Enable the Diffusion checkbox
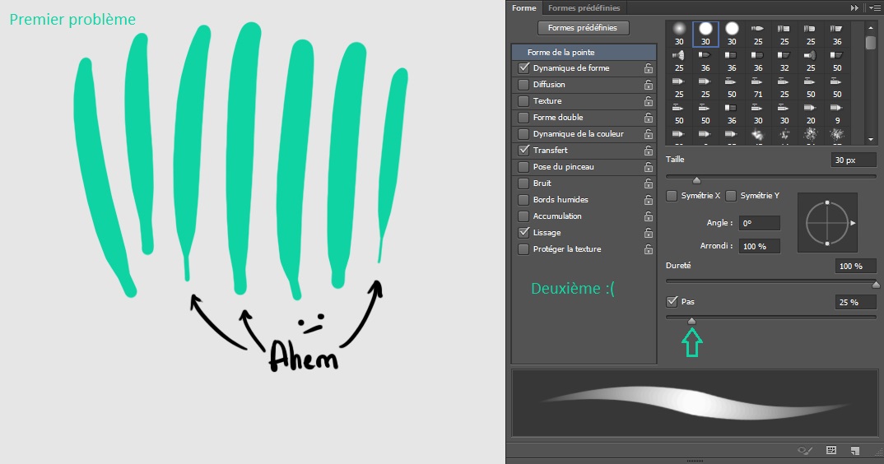The image size is (884, 464). 523,85
